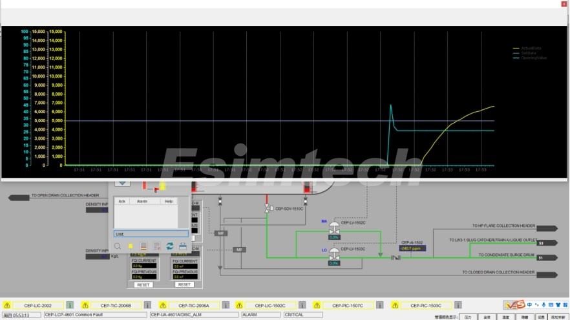The height and width of the screenshot is (320, 570).
Task: Click off-page connector 53 to slug catcher
Action: (x=547, y=243)
